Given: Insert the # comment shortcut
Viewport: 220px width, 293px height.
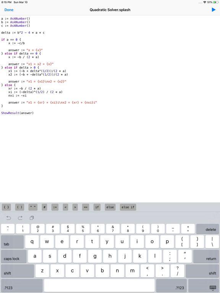Looking at the screenshot, I should (44, 207).
